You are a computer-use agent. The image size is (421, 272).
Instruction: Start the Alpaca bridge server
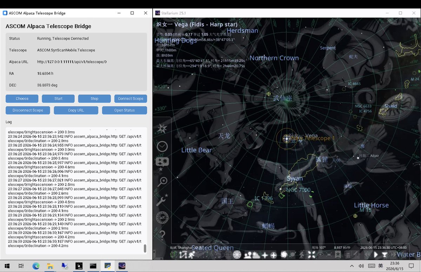(58, 99)
